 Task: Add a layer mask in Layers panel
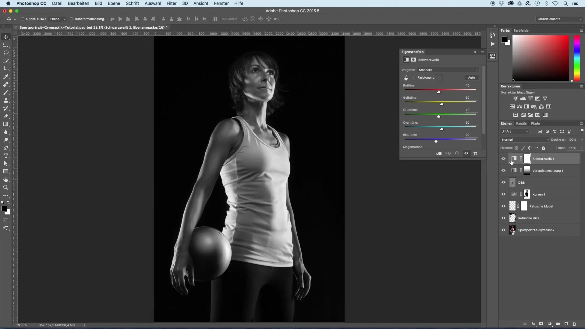[x=541, y=324]
